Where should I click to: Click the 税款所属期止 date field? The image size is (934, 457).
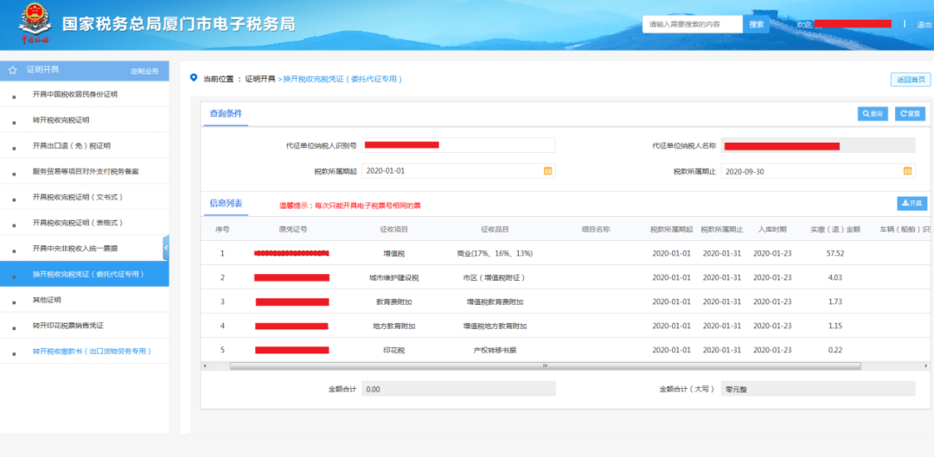[x=818, y=171]
